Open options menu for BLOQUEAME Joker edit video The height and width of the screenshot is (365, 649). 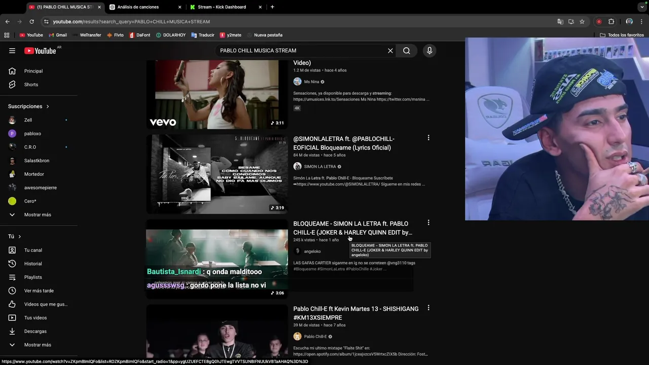[x=428, y=223]
